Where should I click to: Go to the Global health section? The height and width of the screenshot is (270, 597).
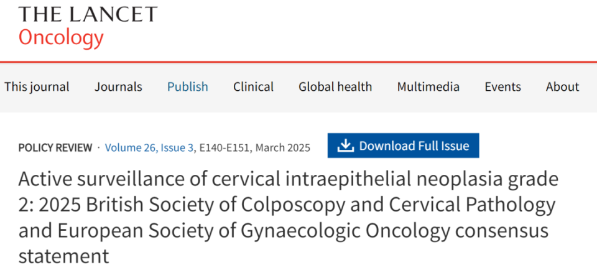335,87
